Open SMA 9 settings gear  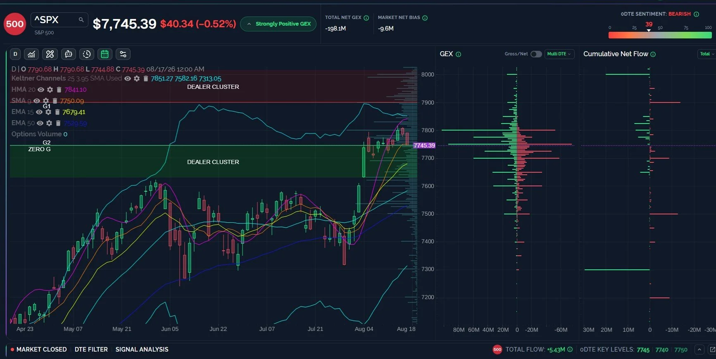[46, 101]
